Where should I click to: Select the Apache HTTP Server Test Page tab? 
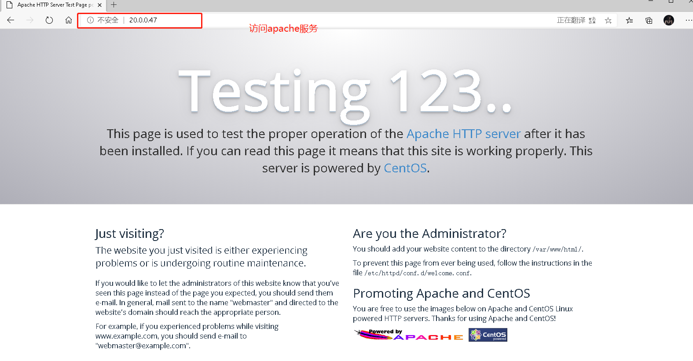tap(54, 5)
